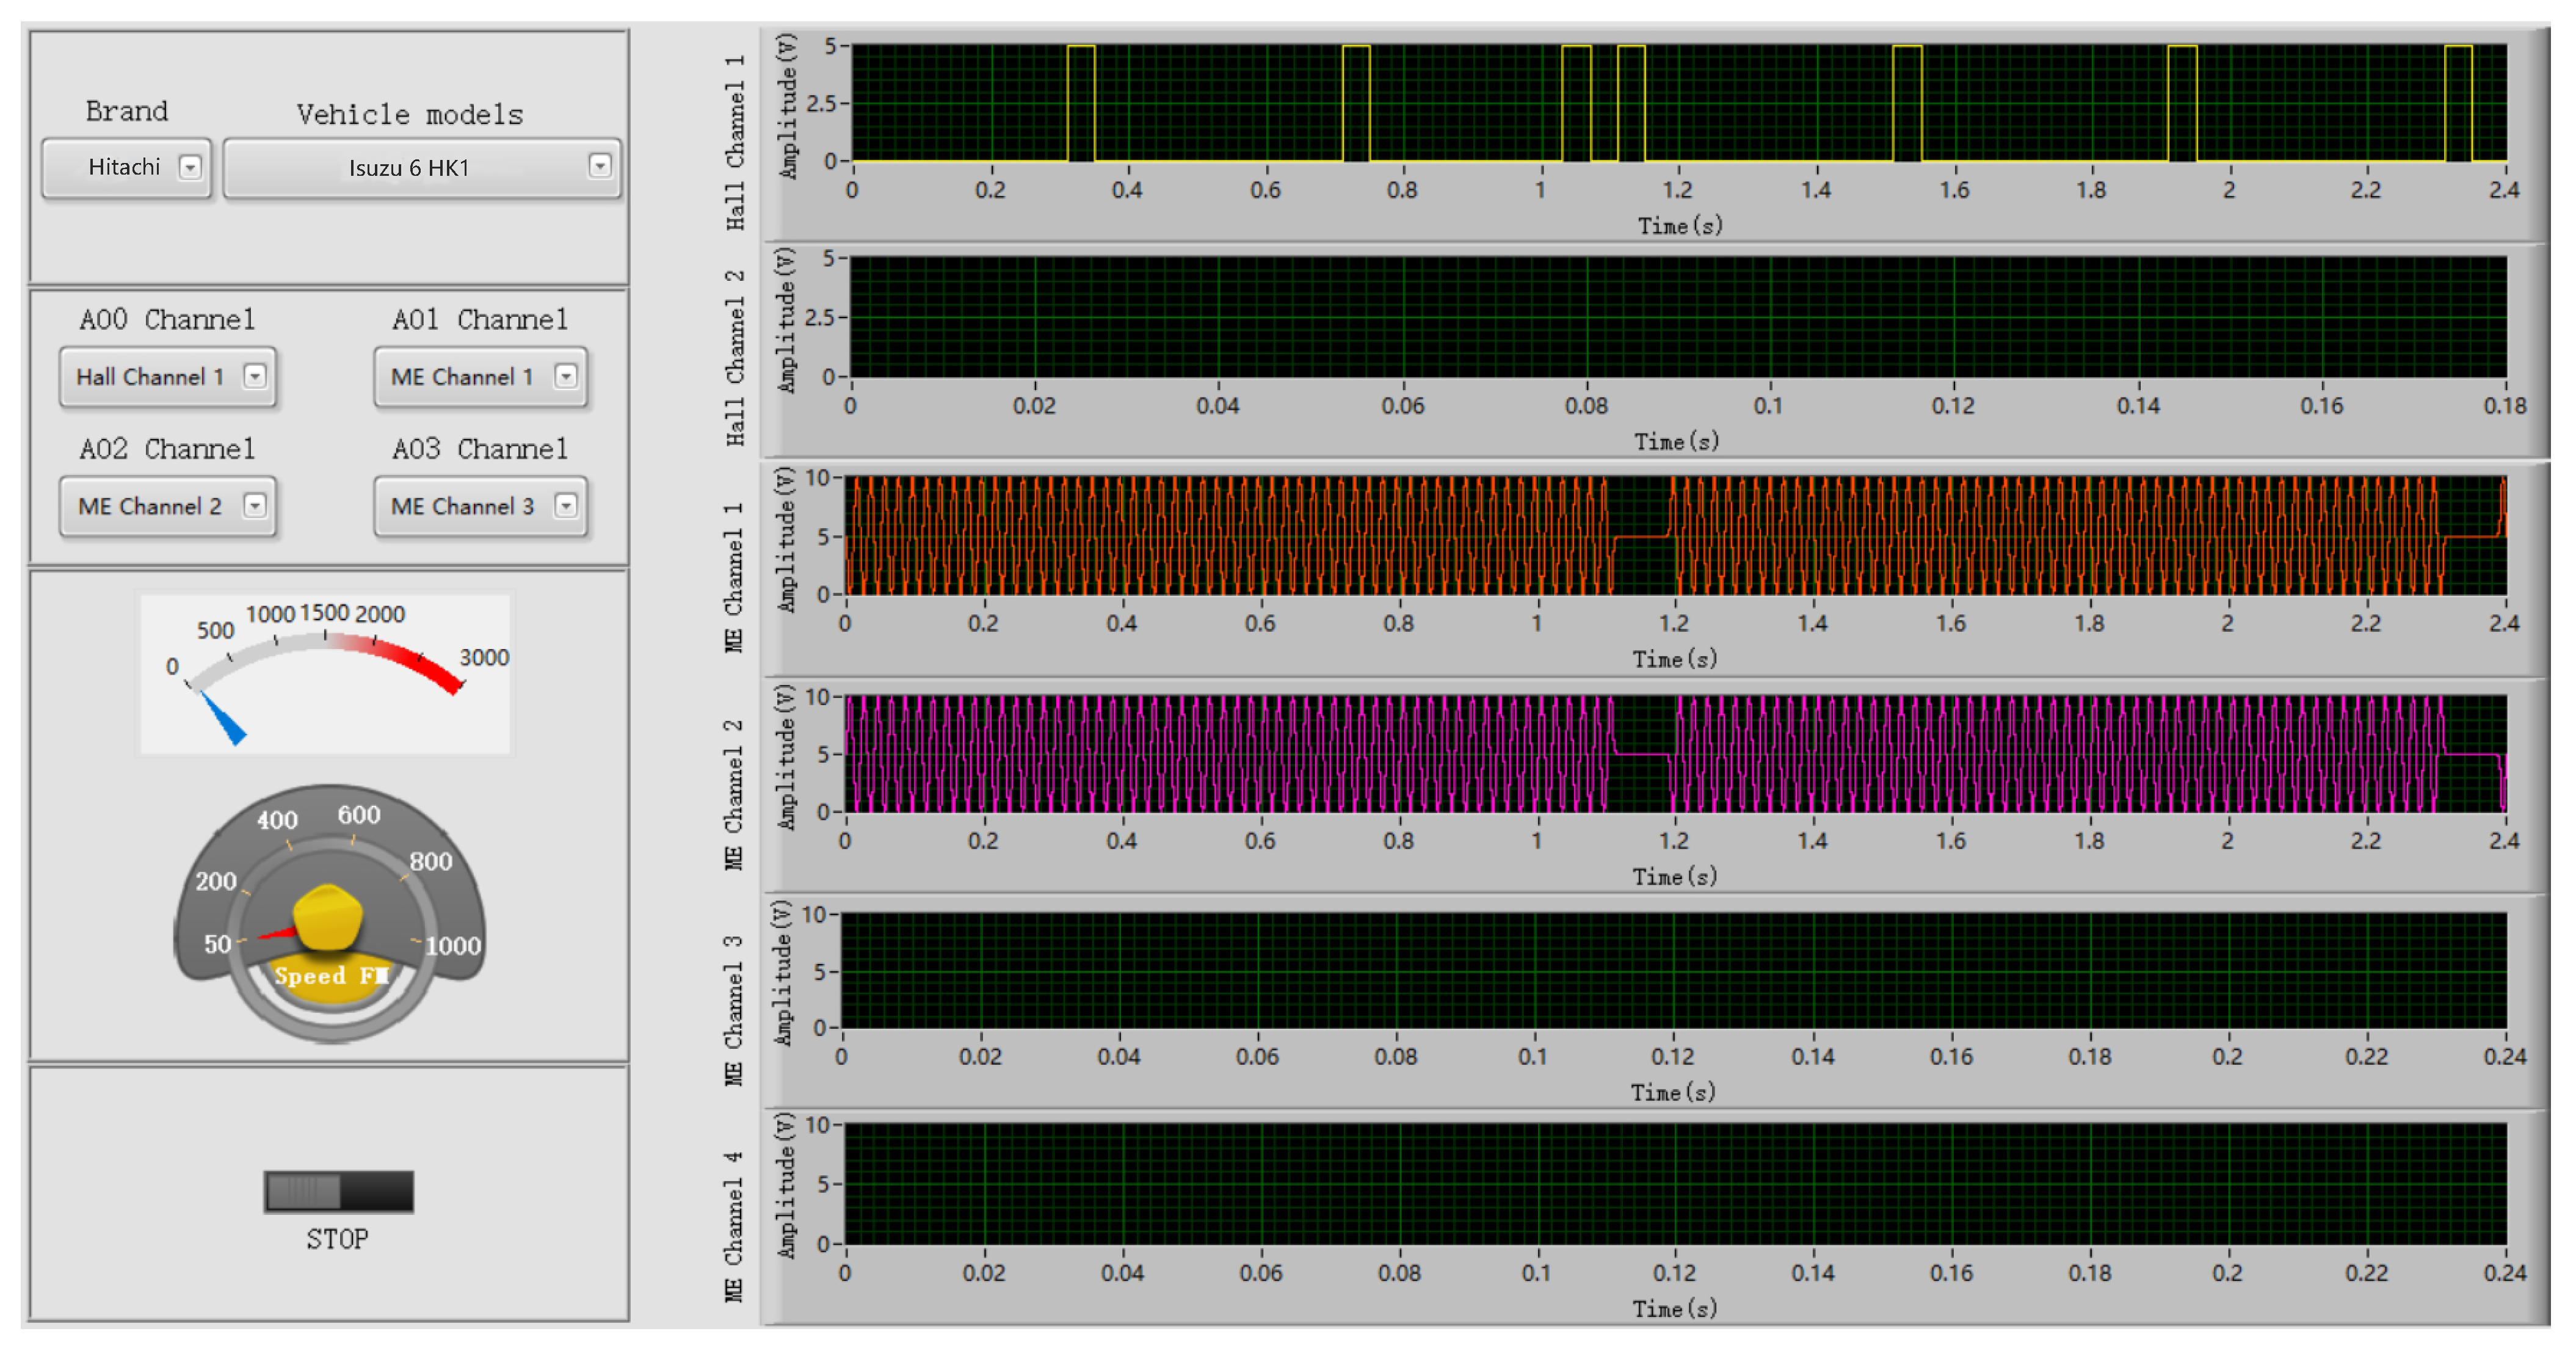The height and width of the screenshot is (1348, 2576).
Task: Click the red pointer of the Speed knob
Action: [x=277, y=934]
